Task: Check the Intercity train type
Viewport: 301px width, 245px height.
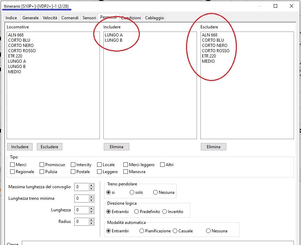Action: coord(73,165)
